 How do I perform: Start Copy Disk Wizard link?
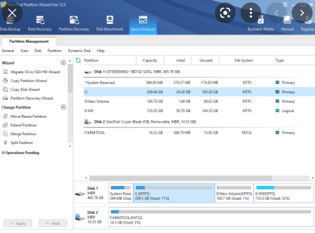[x=25, y=90]
